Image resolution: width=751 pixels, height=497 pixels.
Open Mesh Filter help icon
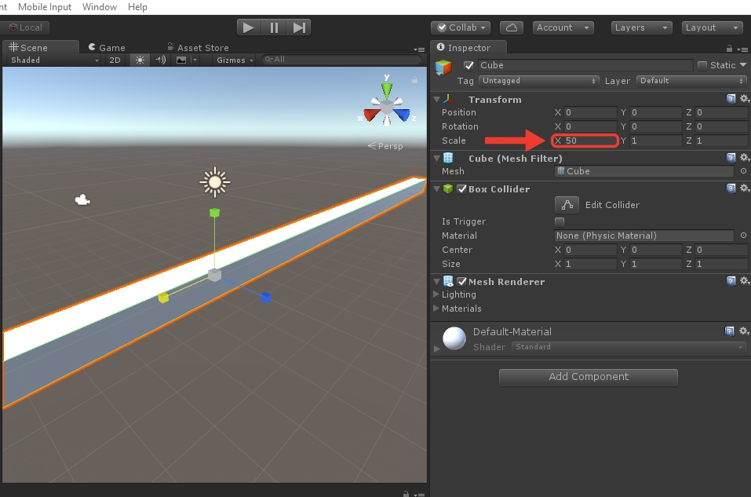click(x=731, y=158)
